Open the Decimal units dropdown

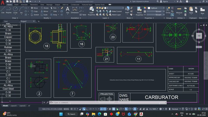176,109
